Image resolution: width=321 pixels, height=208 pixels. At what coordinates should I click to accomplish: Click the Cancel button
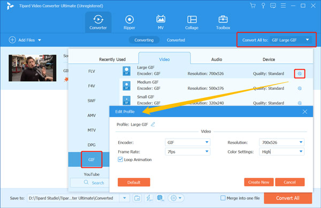pos(289,182)
